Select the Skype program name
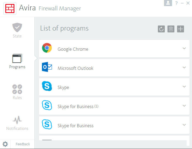The height and width of the screenshot is (149, 192). click(63, 88)
